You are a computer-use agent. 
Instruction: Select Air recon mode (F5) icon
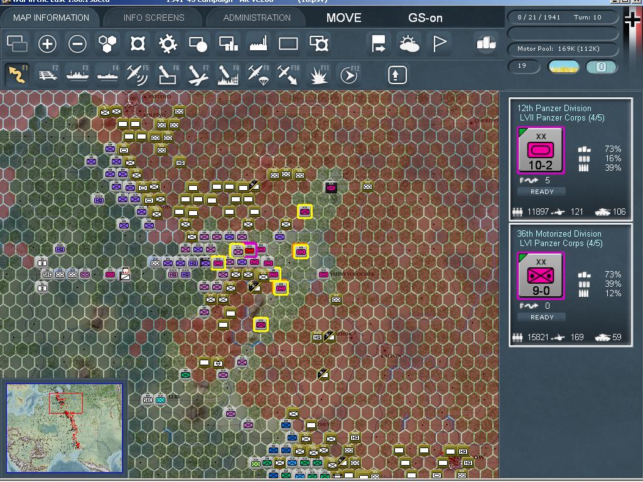tap(138, 75)
